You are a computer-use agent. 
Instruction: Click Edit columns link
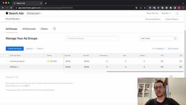pyautogui.click(x=173, y=49)
